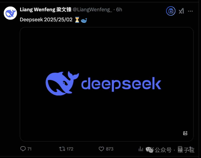
Task: Click the repost arrows icon
Action: 62,149
